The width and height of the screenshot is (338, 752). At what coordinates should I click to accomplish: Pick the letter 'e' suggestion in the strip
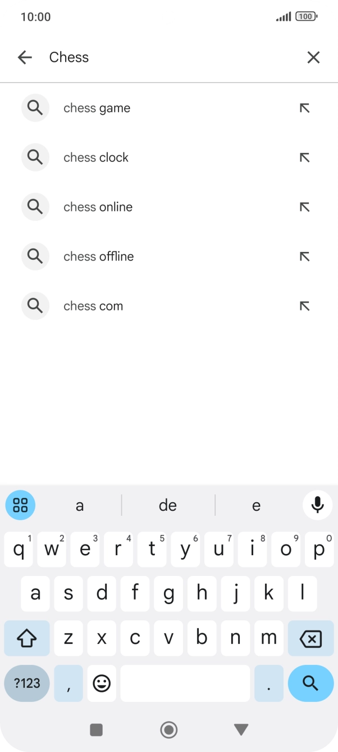[256, 505]
